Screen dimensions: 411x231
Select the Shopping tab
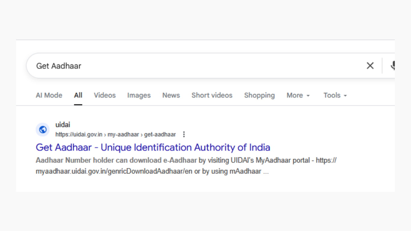click(x=259, y=95)
